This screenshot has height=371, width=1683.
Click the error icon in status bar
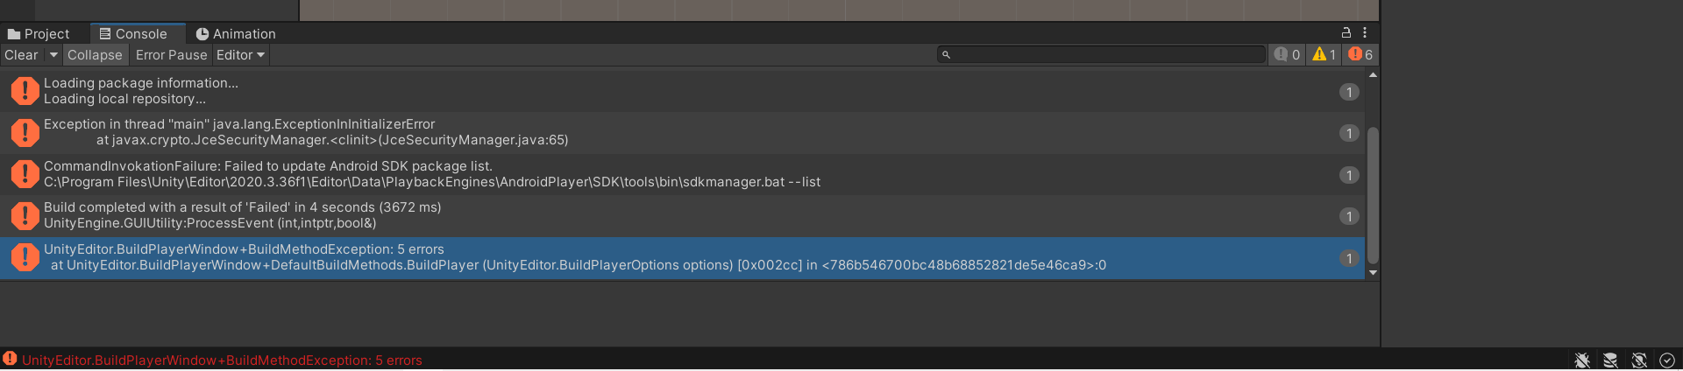[10, 359]
